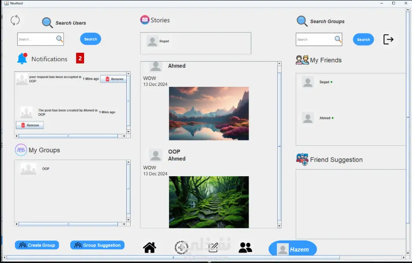Click the My Friends people icon
Viewport: 412px width, 263px height.
click(x=302, y=60)
